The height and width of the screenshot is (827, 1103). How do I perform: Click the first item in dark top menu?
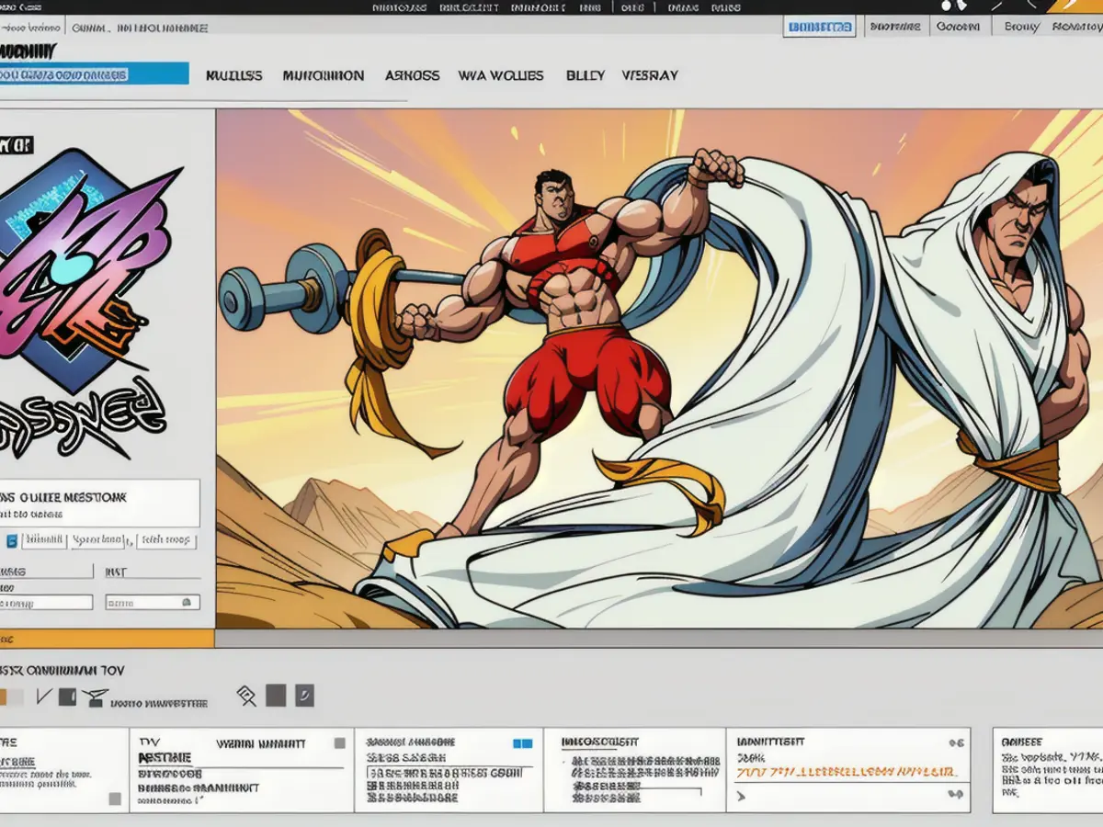pyautogui.click(x=398, y=7)
